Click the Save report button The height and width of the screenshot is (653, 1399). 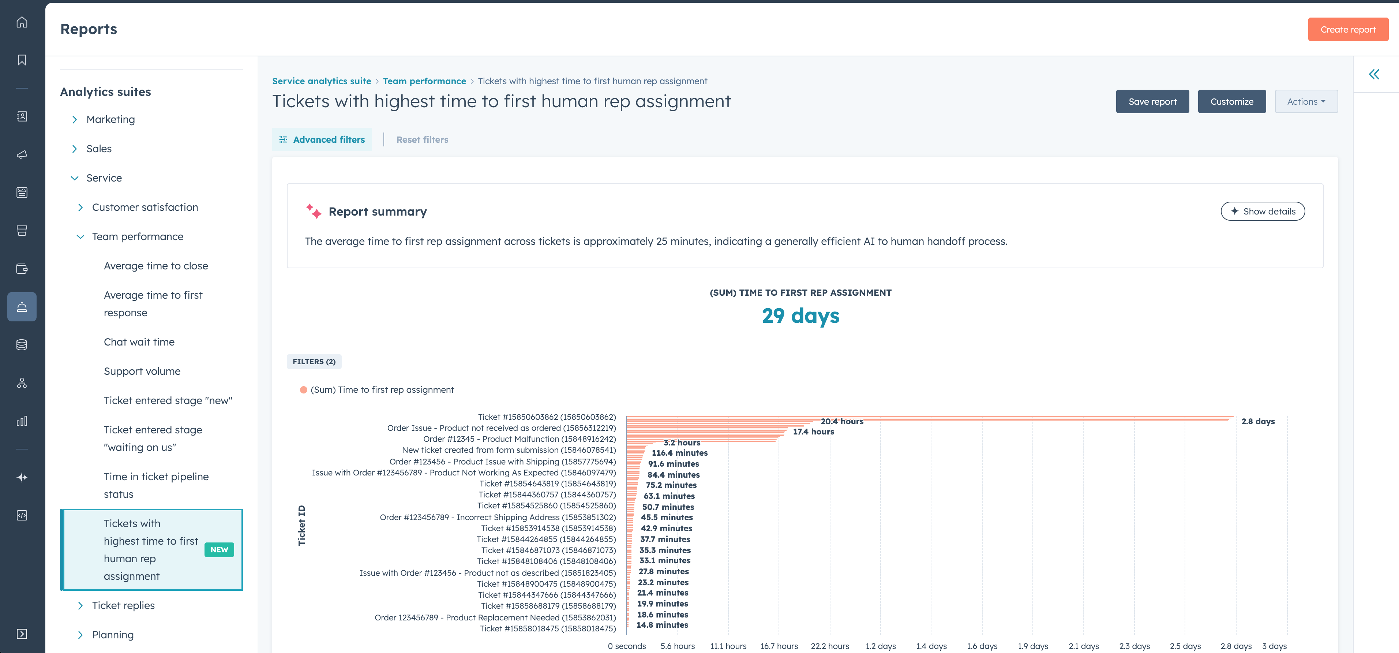click(1152, 102)
